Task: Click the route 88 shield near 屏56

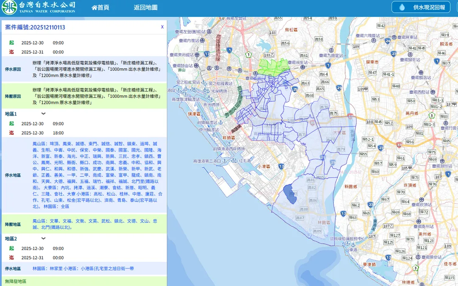Action: coord(399,145)
